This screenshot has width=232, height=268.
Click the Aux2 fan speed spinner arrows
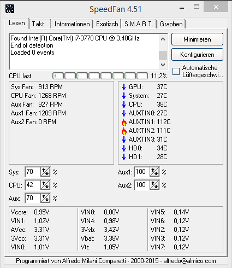tap(154, 185)
